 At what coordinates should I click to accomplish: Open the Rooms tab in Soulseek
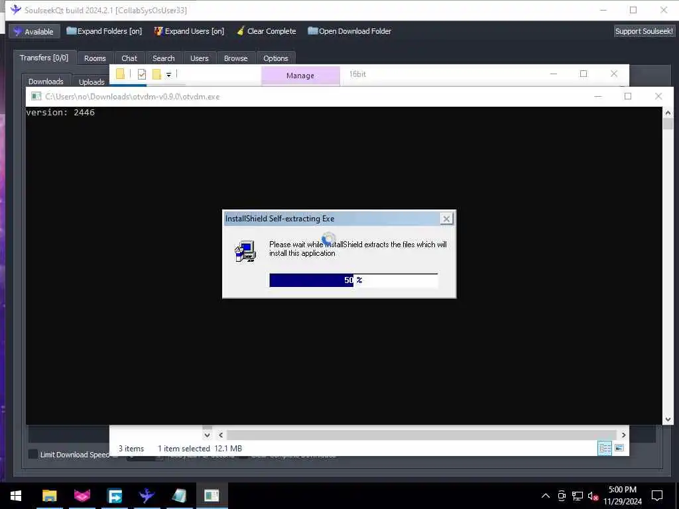coord(95,58)
